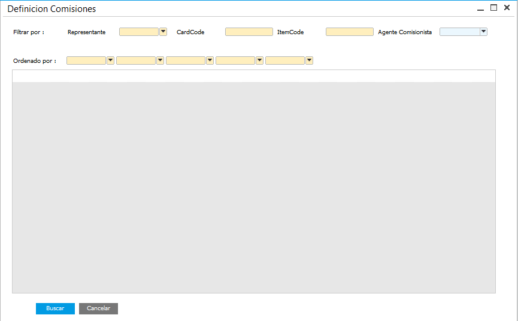Viewport: 518px width, 321px height.
Task: Click the ItemCode label
Action: pyautogui.click(x=290, y=32)
